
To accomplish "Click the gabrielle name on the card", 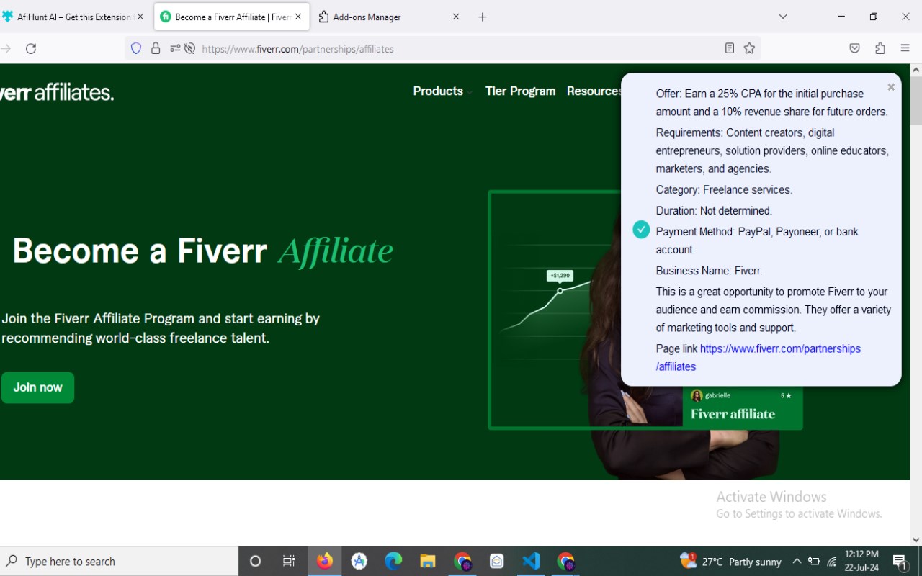I will coord(717,395).
